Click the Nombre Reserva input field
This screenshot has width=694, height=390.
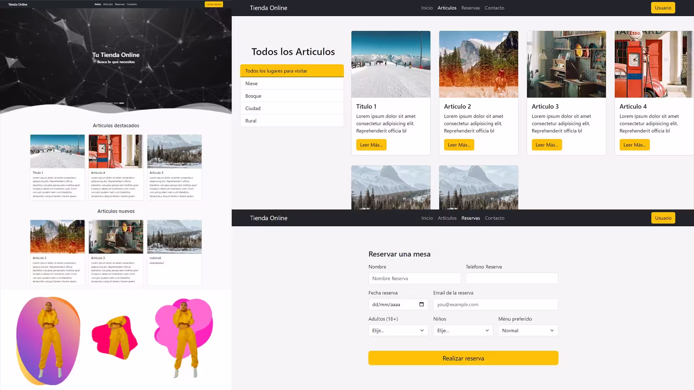(x=414, y=278)
